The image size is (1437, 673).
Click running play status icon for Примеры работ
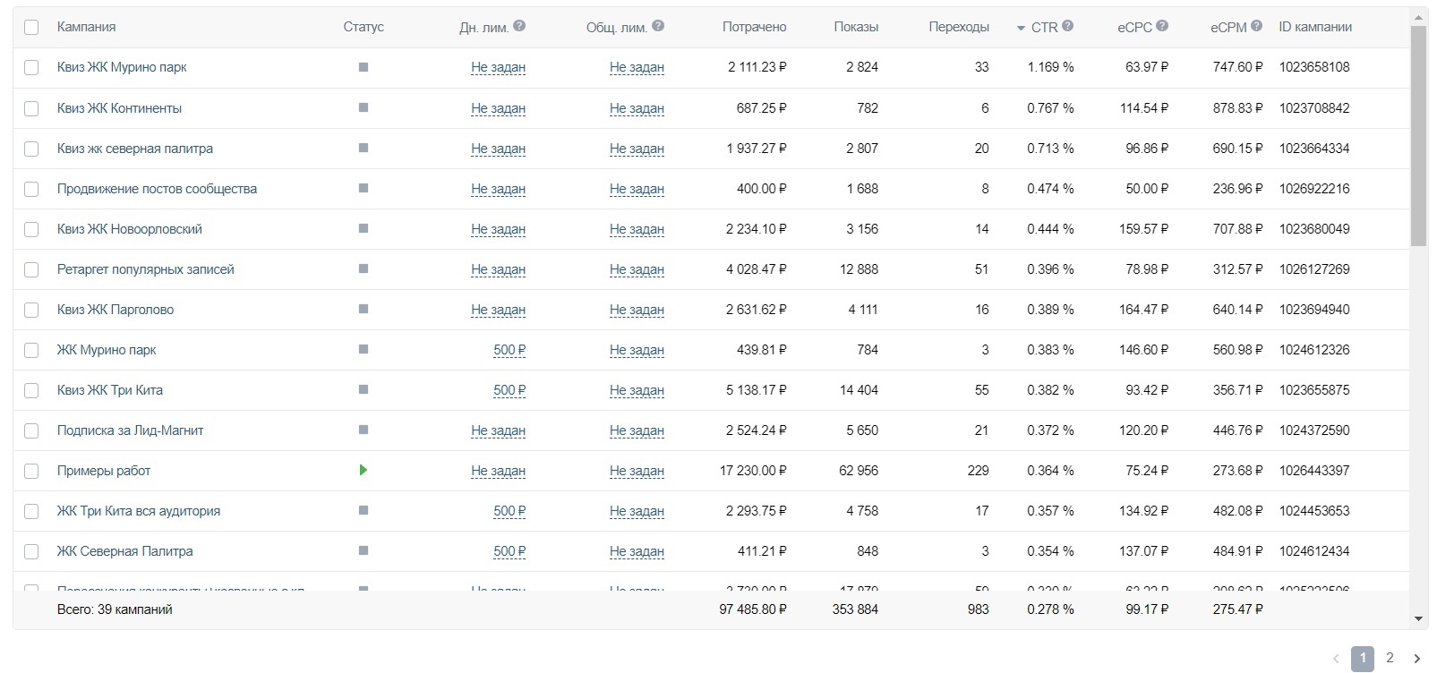point(364,470)
